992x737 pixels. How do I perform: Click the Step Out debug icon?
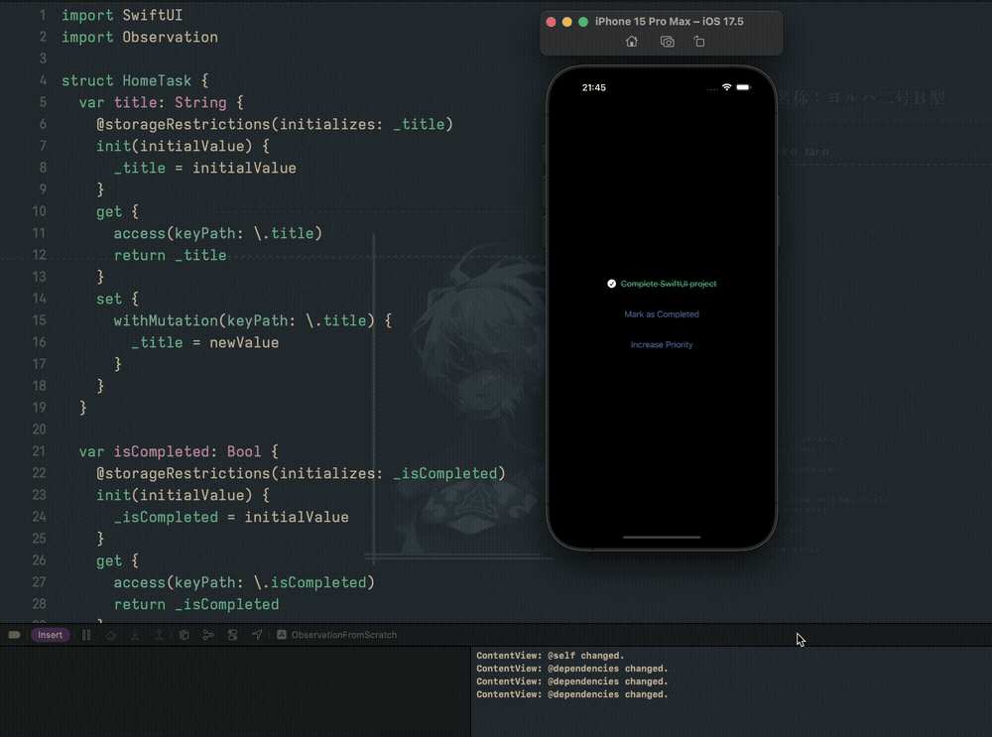159,635
